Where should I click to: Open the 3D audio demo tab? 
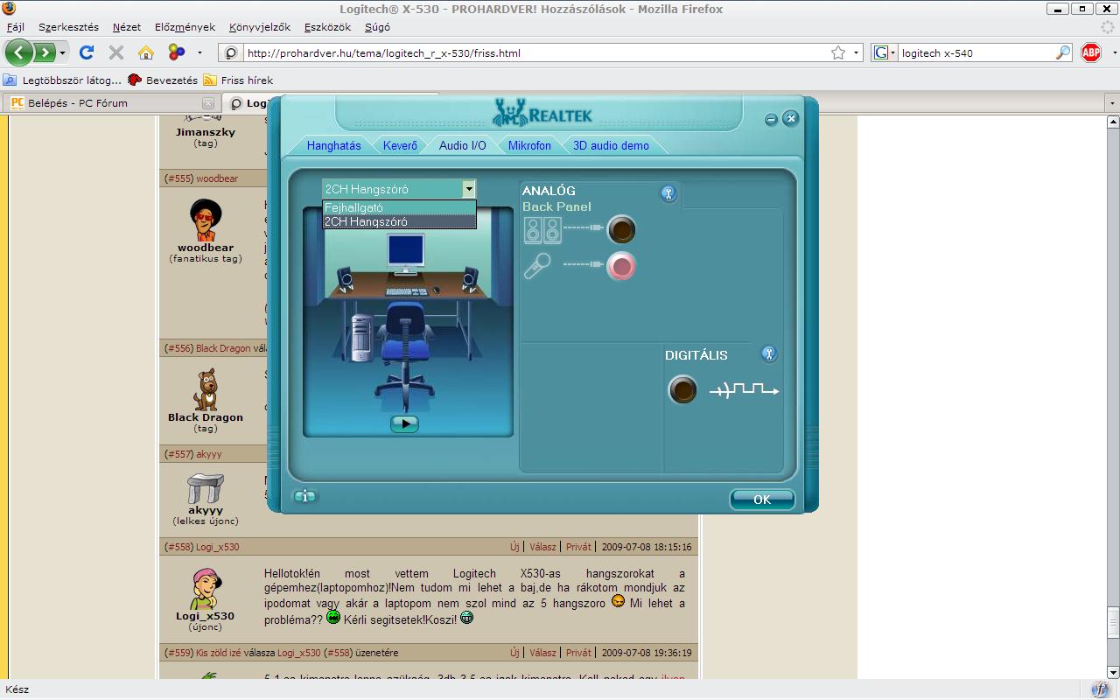pos(611,145)
